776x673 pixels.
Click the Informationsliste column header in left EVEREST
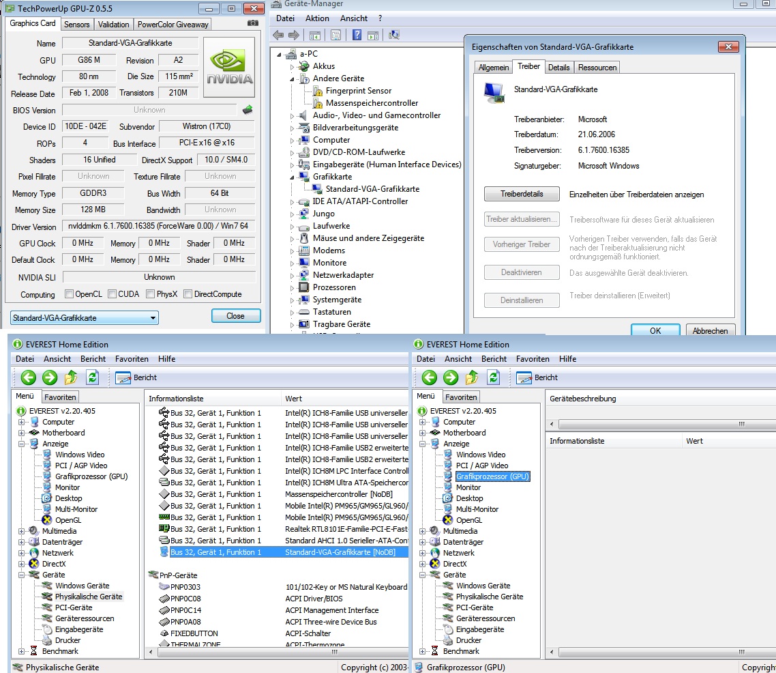214,399
